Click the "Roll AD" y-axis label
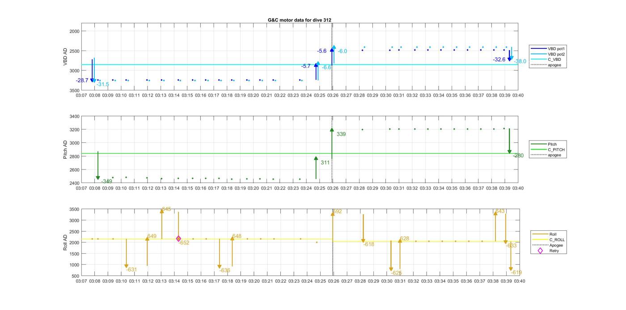The image size is (626, 310). click(x=65, y=242)
